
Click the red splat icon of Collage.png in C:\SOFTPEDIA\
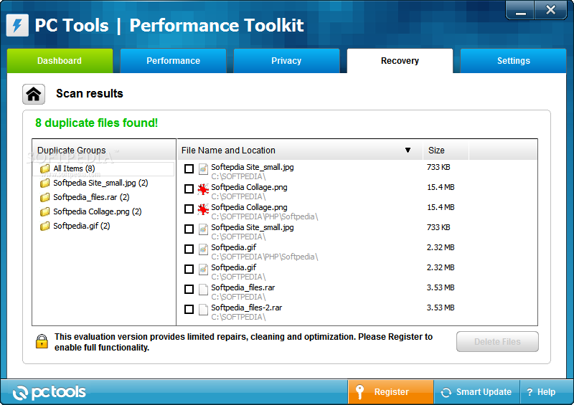pos(203,189)
